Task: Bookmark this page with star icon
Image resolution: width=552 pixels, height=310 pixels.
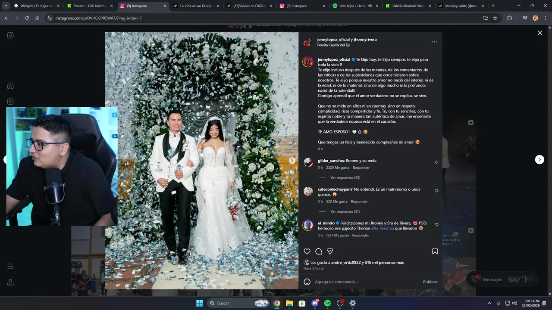Action: [495, 18]
